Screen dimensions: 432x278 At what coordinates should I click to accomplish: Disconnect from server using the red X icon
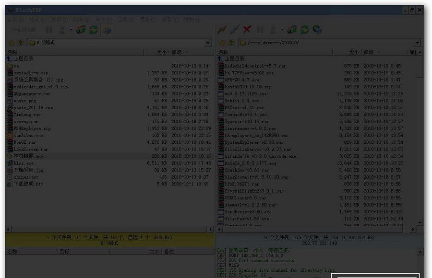point(246,30)
